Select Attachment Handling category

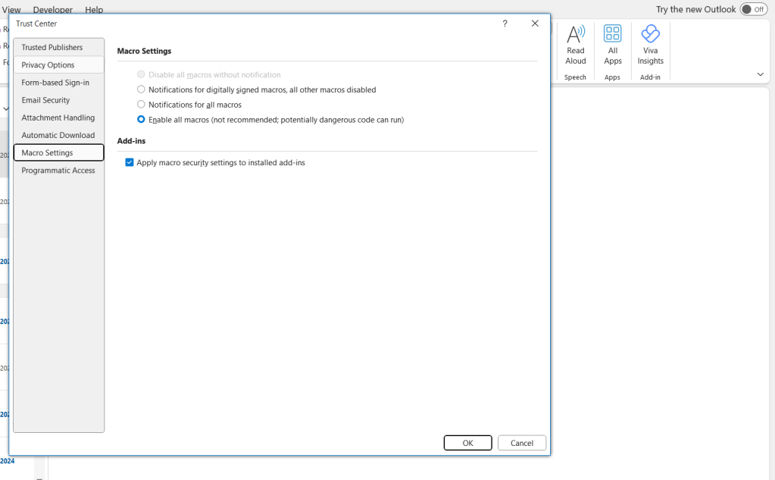click(58, 118)
